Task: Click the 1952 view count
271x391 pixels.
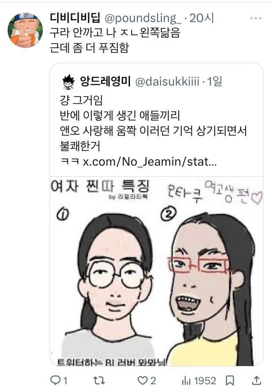Action: pos(205,381)
